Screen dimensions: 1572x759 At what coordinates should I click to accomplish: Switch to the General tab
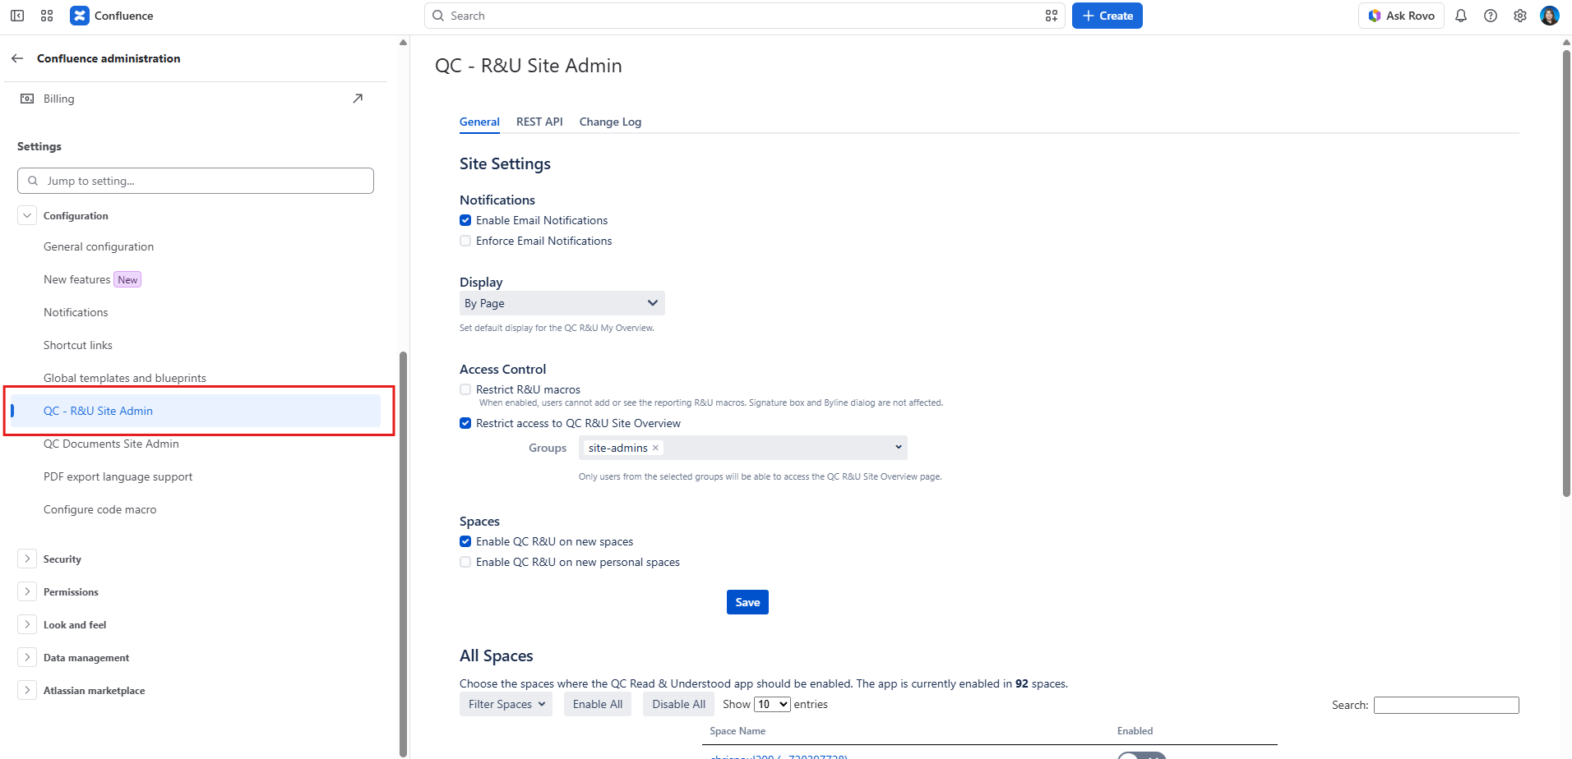479,122
